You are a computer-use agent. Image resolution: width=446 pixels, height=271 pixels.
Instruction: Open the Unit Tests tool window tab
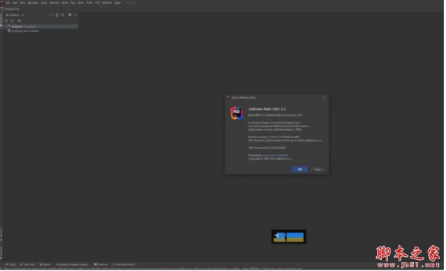pos(28,265)
